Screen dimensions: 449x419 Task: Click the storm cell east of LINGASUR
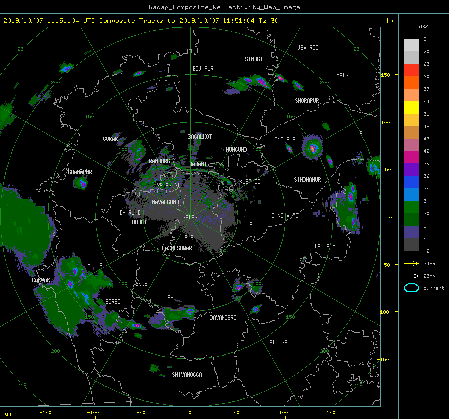[x=312, y=147]
